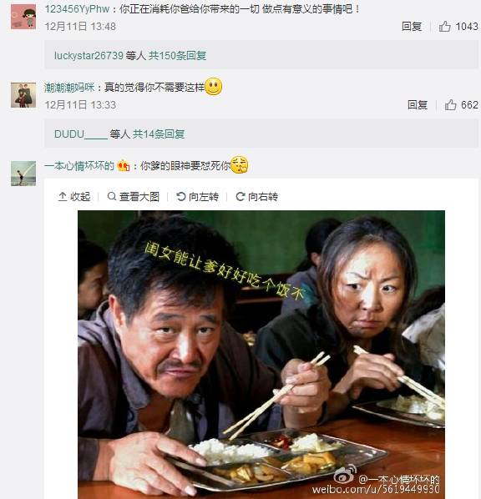Open DUDU____ profile link
The width and height of the screenshot is (481, 499).
point(81,134)
